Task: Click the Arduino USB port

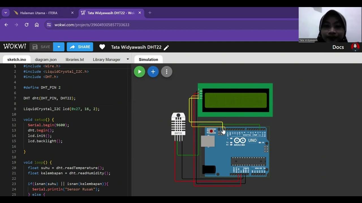Action: pyautogui.click(x=208, y=141)
